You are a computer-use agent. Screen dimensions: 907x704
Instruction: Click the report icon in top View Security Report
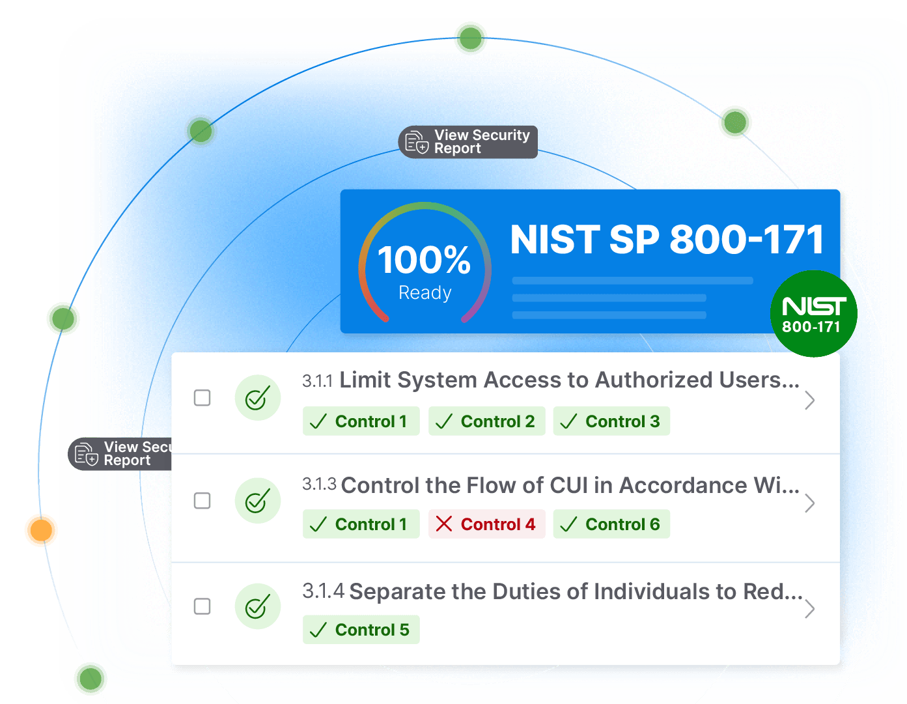(416, 142)
